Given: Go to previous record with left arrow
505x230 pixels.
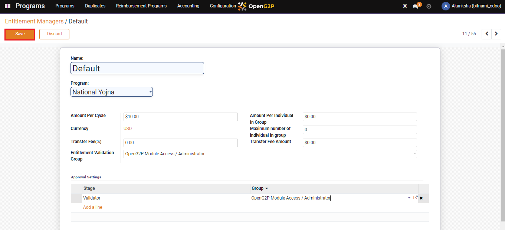Looking at the screenshot, I should [486, 34].
